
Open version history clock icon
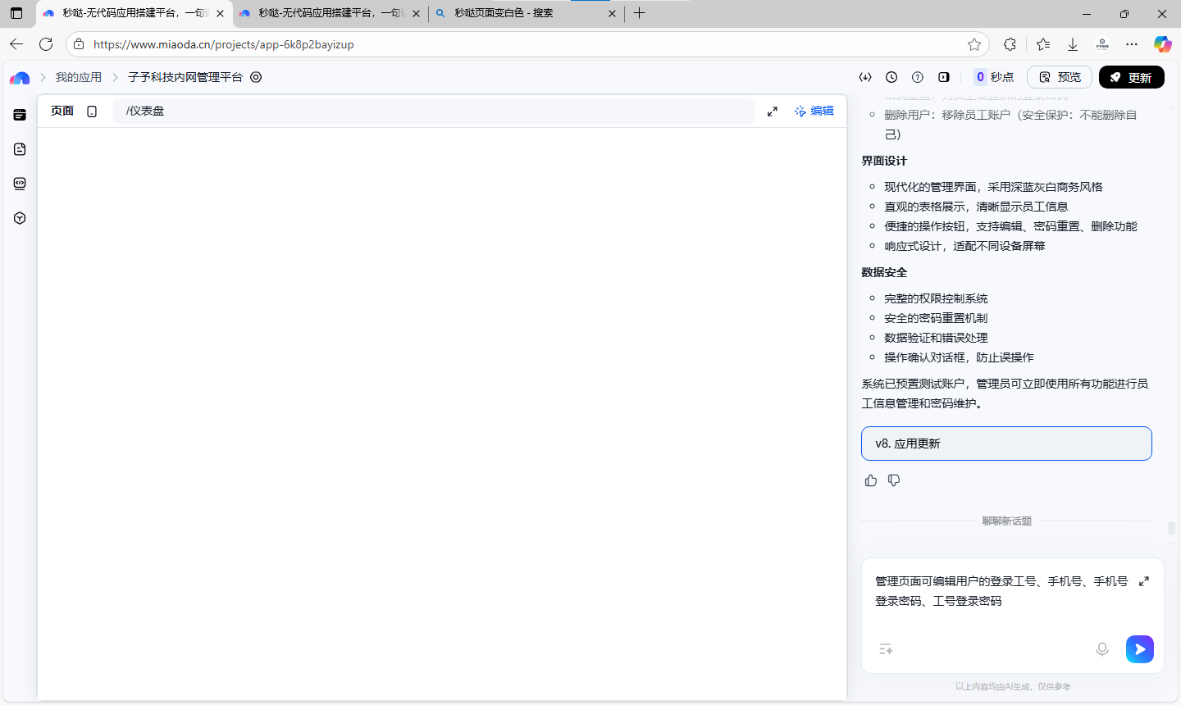891,77
